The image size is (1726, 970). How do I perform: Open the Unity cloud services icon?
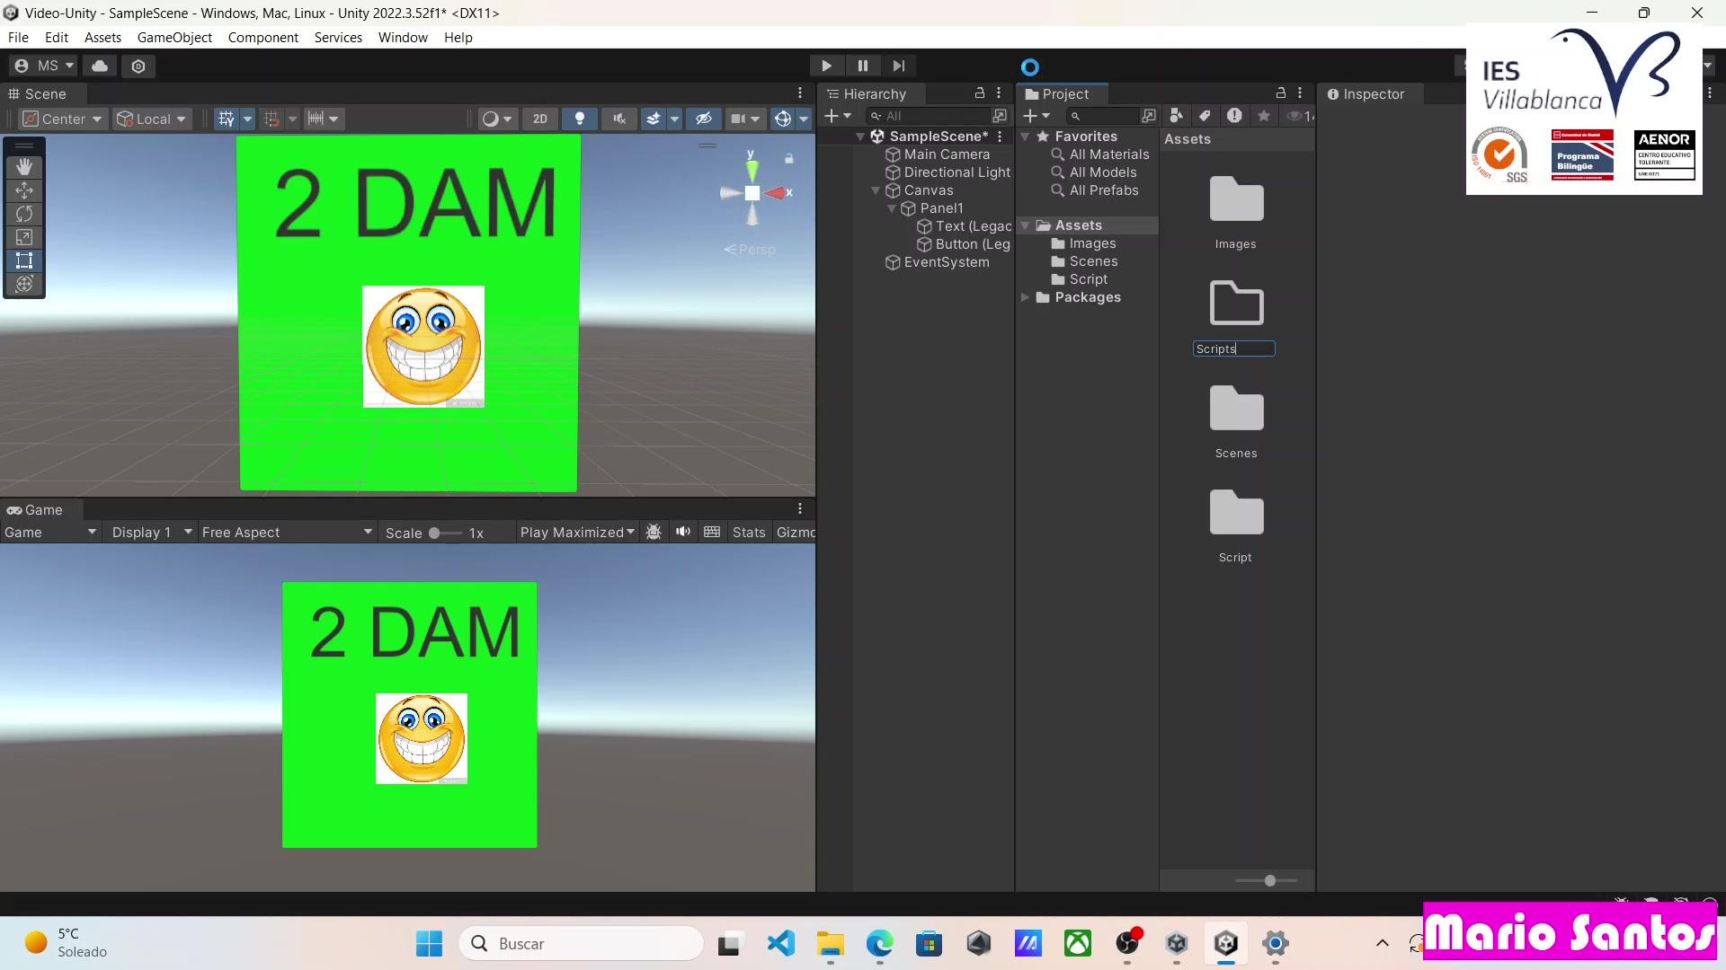(100, 66)
